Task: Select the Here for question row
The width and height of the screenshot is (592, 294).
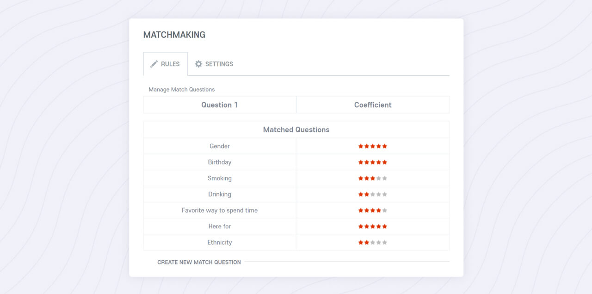Action: (x=220, y=226)
